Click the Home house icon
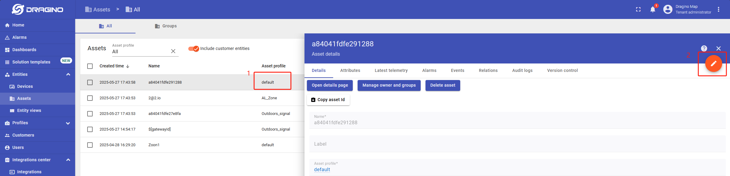Image resolution: width=730 pixels, height=176 pixels. (7, 25)
